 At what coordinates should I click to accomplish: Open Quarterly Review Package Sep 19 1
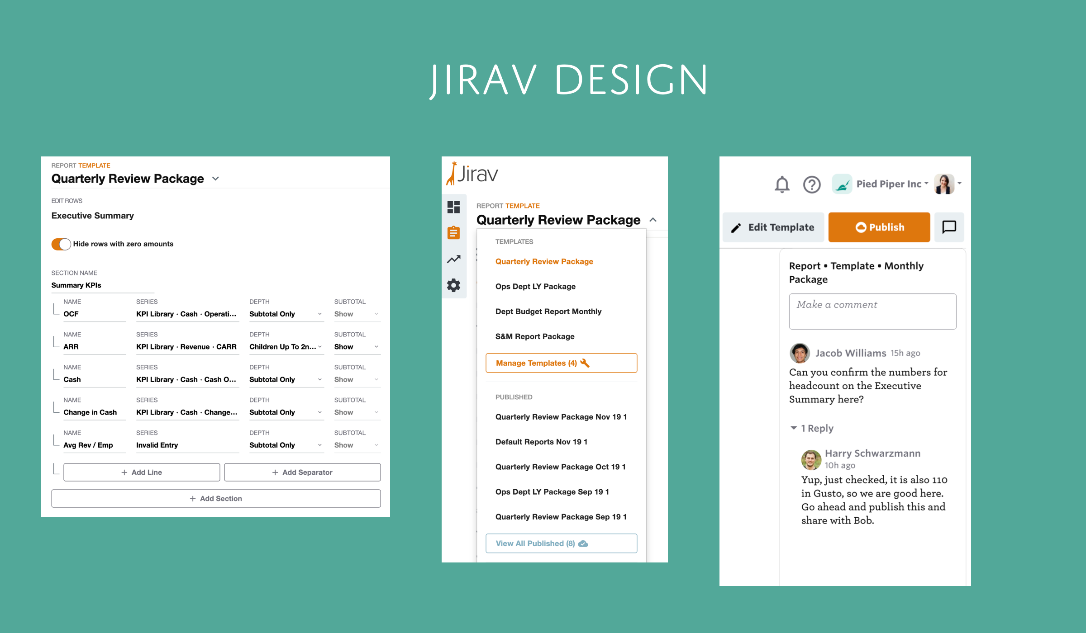[561, 517]
